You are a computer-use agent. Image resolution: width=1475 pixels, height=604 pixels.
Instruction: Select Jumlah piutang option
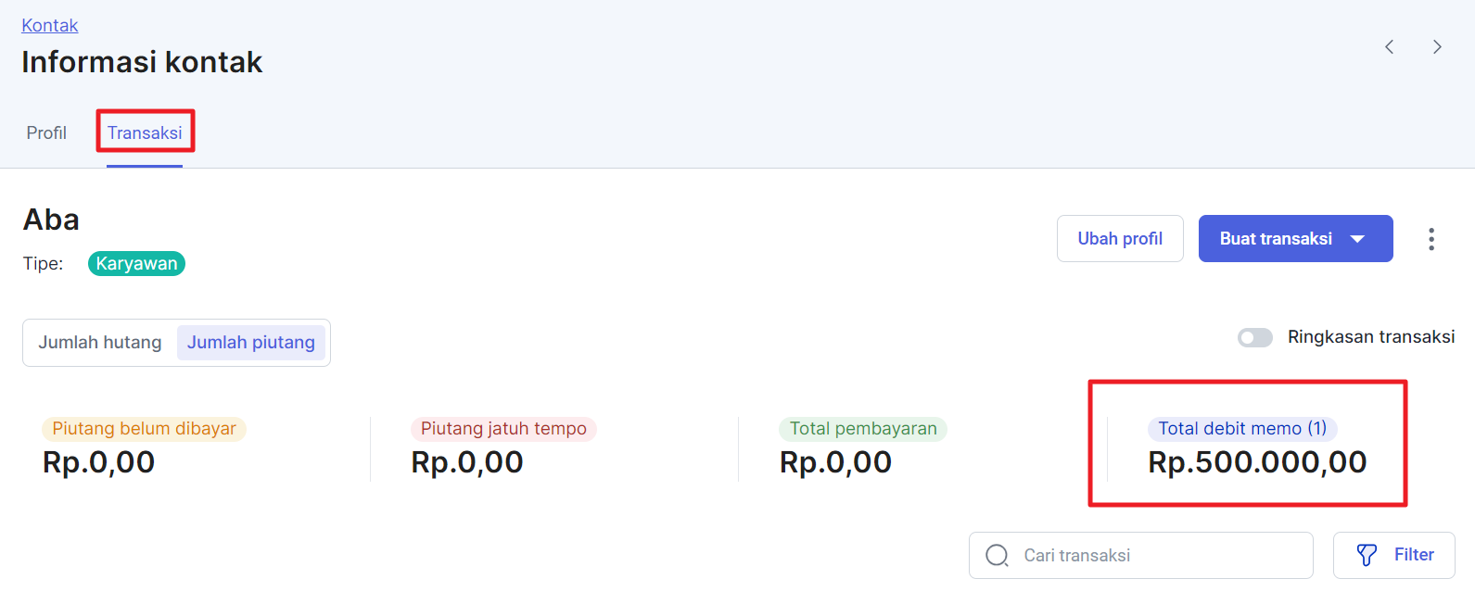pos(251,343)
